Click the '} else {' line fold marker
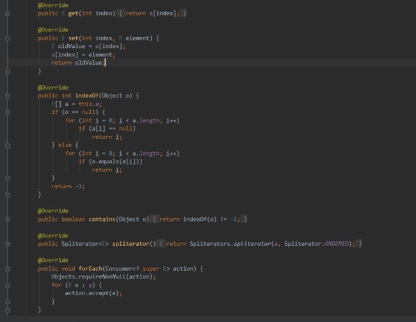This screenshot has height=322, width=416. tap(8, 145)
